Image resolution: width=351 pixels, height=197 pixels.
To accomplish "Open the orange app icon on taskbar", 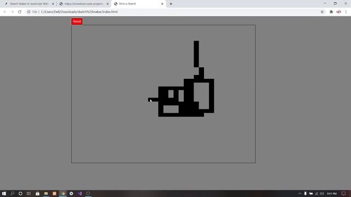I will 54,193.
